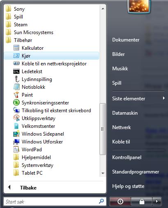Open Nettverk
Image resolution: width=168 pixels, height=208 pixels.
[x=121, y=127]
